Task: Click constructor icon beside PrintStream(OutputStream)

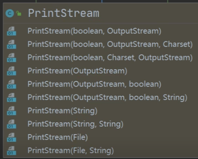Action: (11, 71)
